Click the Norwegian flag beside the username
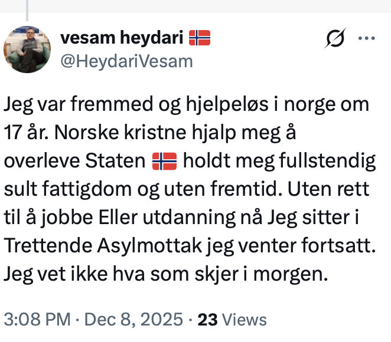The height and width of the screenshot is (342, 391). pyautogui.click(x=200, y=39)
